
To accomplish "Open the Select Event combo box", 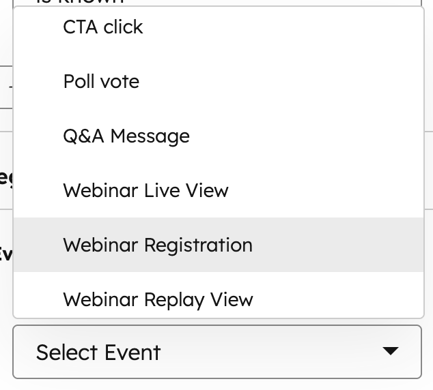I will point(217,352).
